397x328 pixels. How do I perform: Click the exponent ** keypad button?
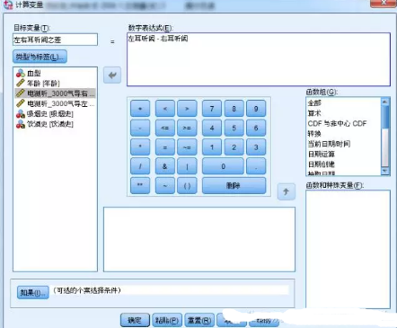(140, 185)
